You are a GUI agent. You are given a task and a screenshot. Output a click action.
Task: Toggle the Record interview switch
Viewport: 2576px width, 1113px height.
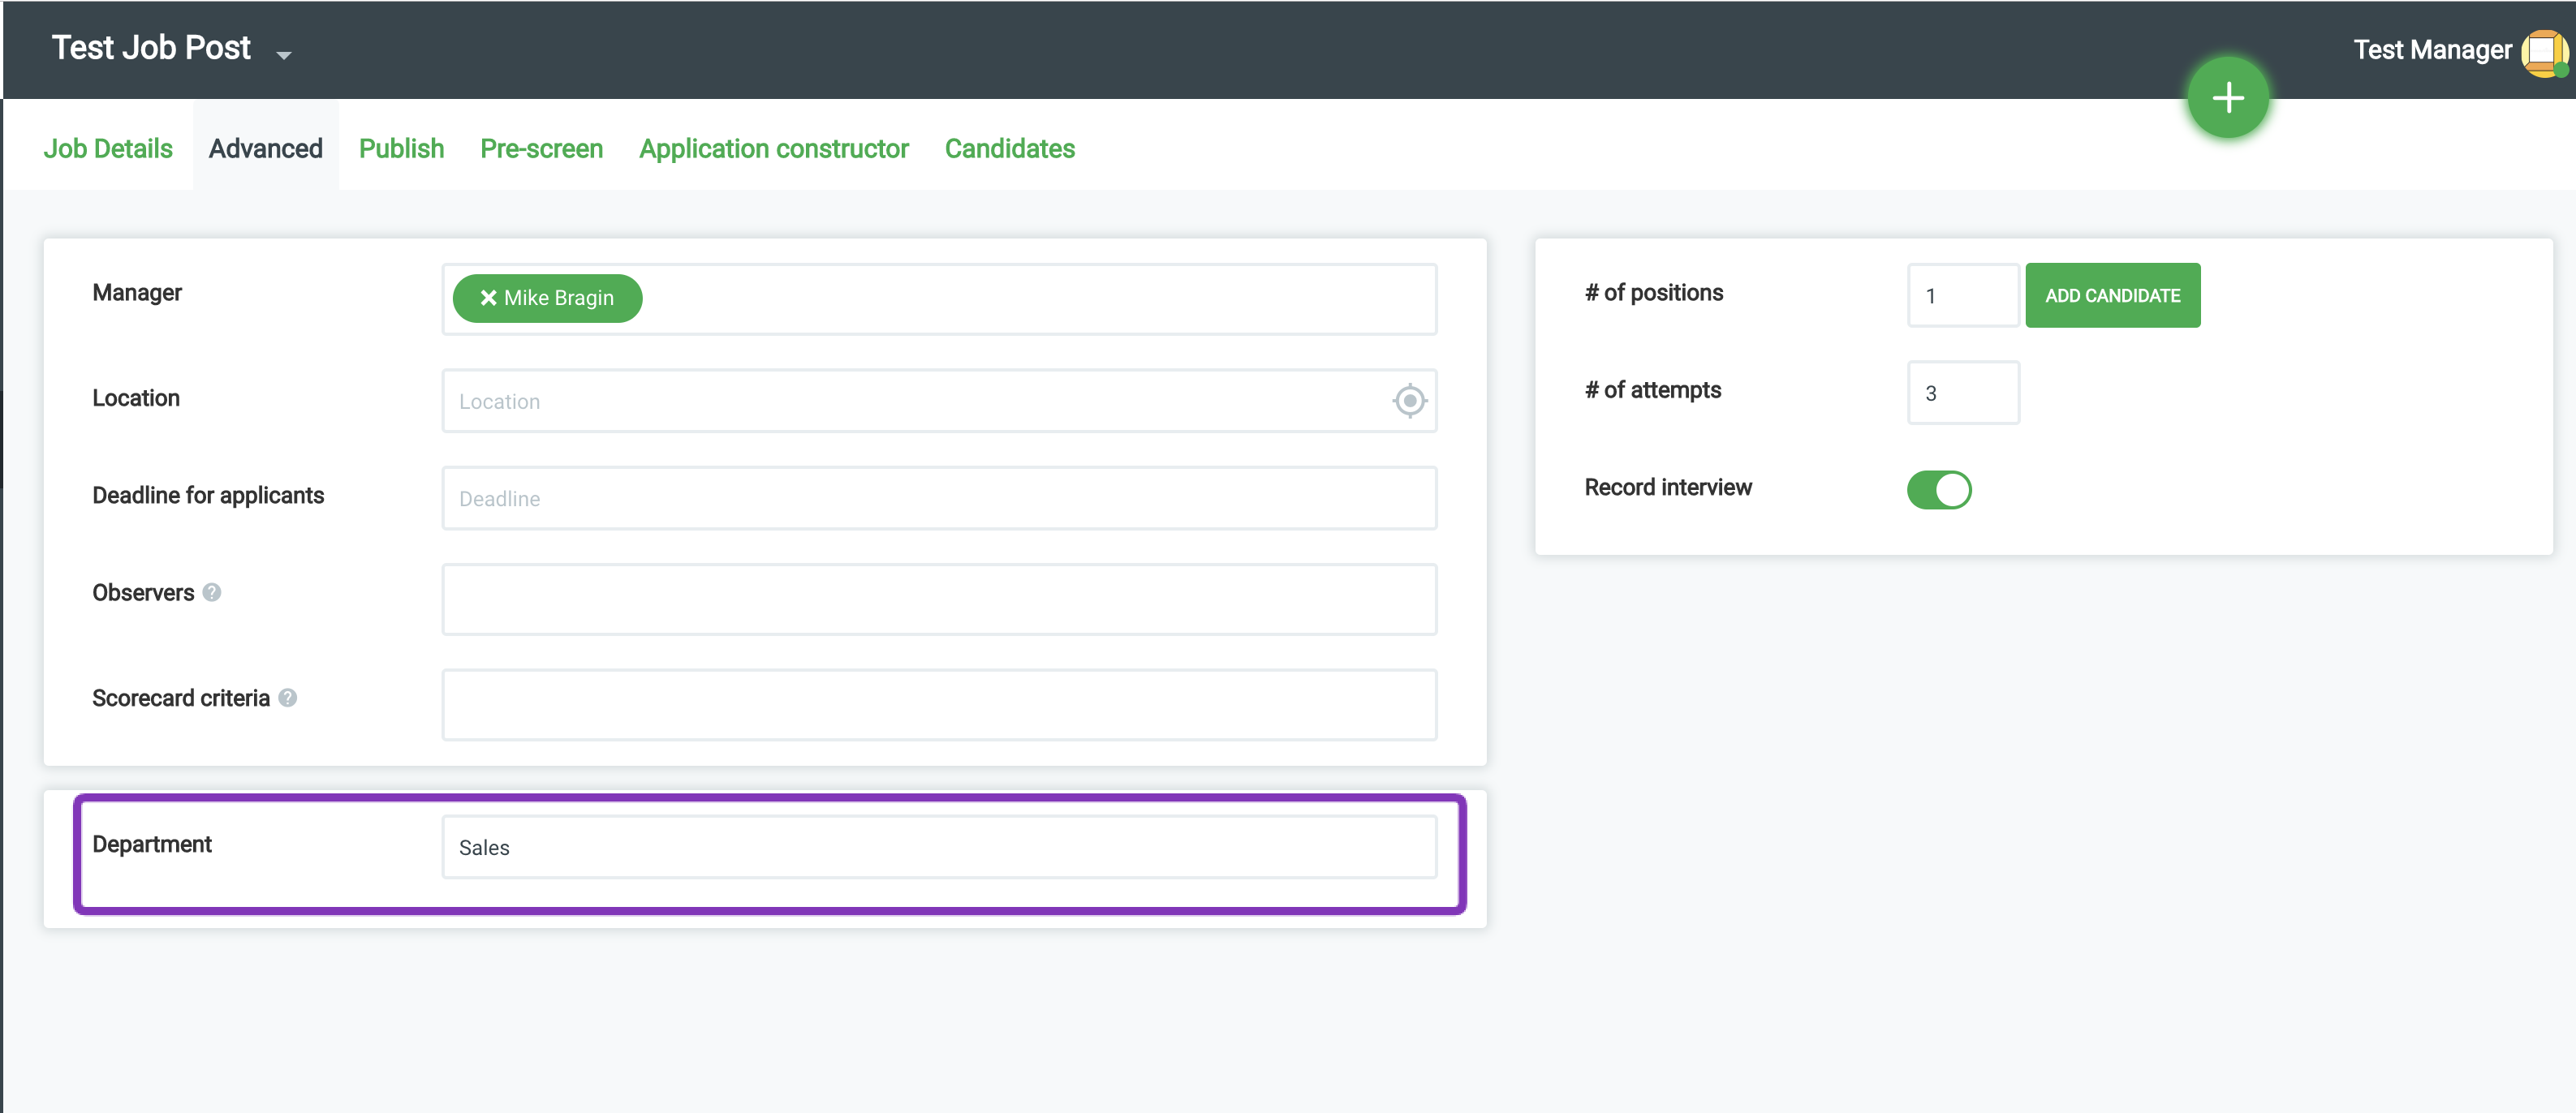click(x=1938, y=489)
